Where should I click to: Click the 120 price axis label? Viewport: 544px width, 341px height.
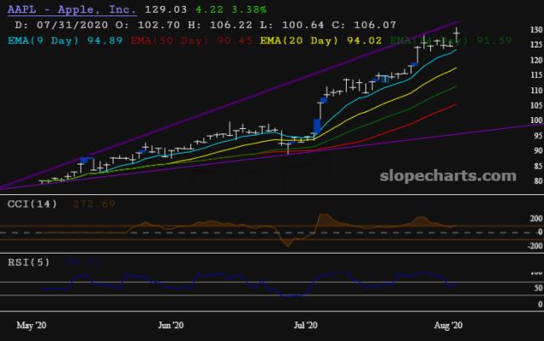pos(536,60)
